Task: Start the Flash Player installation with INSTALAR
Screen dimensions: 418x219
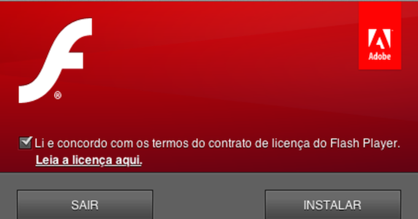Action: coord(333,205)
